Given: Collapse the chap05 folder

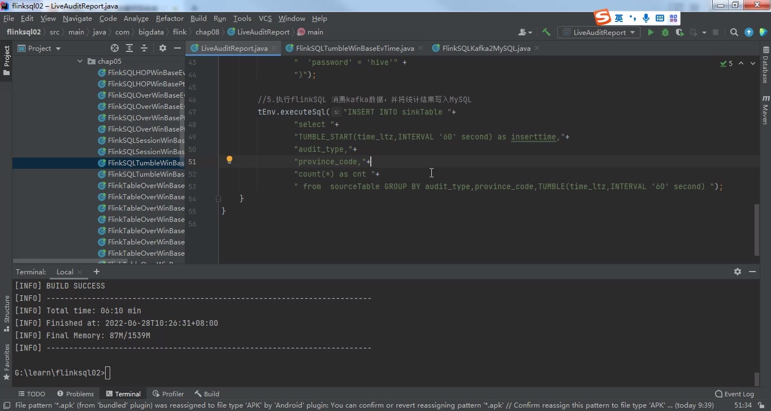Looking at the screenshot, I should pyautogui.click(x=80, y=61).
